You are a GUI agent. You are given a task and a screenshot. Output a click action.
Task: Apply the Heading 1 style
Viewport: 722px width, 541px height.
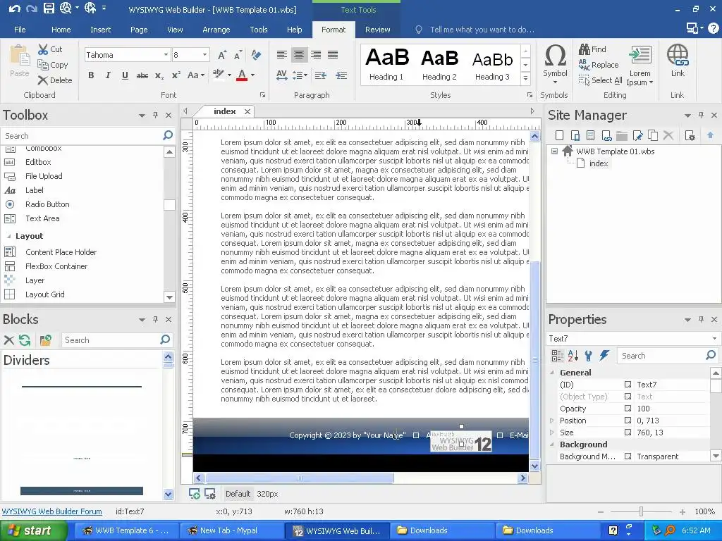tap(386, 64)
